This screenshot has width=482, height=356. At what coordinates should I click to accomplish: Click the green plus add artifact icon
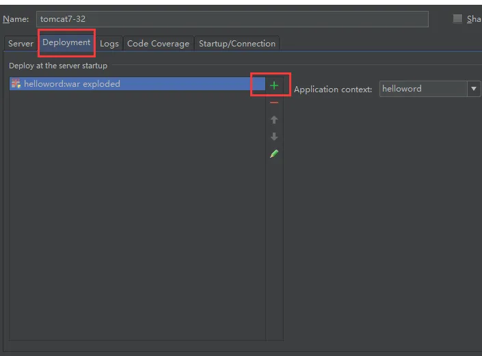coord(274,85)
